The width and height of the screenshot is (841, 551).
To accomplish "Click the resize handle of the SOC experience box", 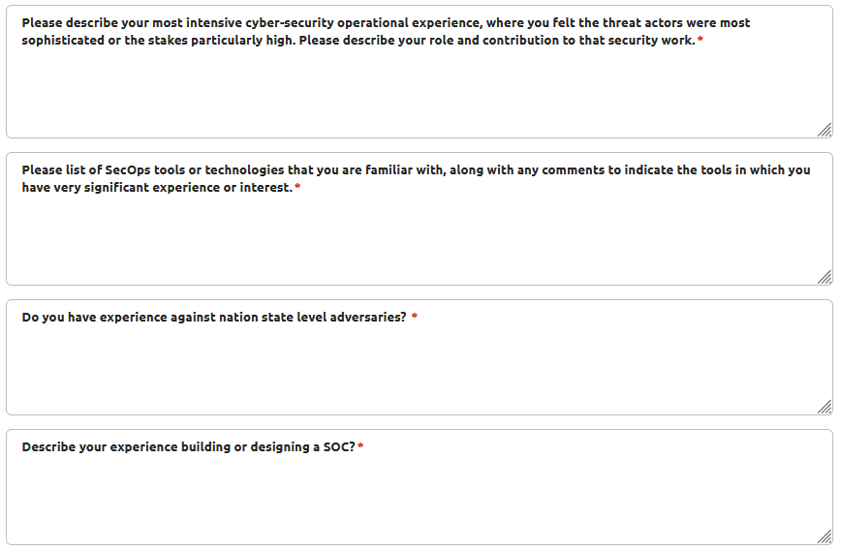I will 825,536.
